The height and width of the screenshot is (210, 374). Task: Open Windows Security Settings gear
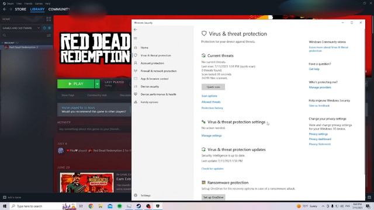136,195
